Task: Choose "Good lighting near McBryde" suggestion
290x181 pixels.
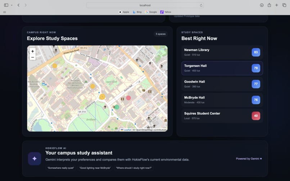Action: (x=95, y=168)
